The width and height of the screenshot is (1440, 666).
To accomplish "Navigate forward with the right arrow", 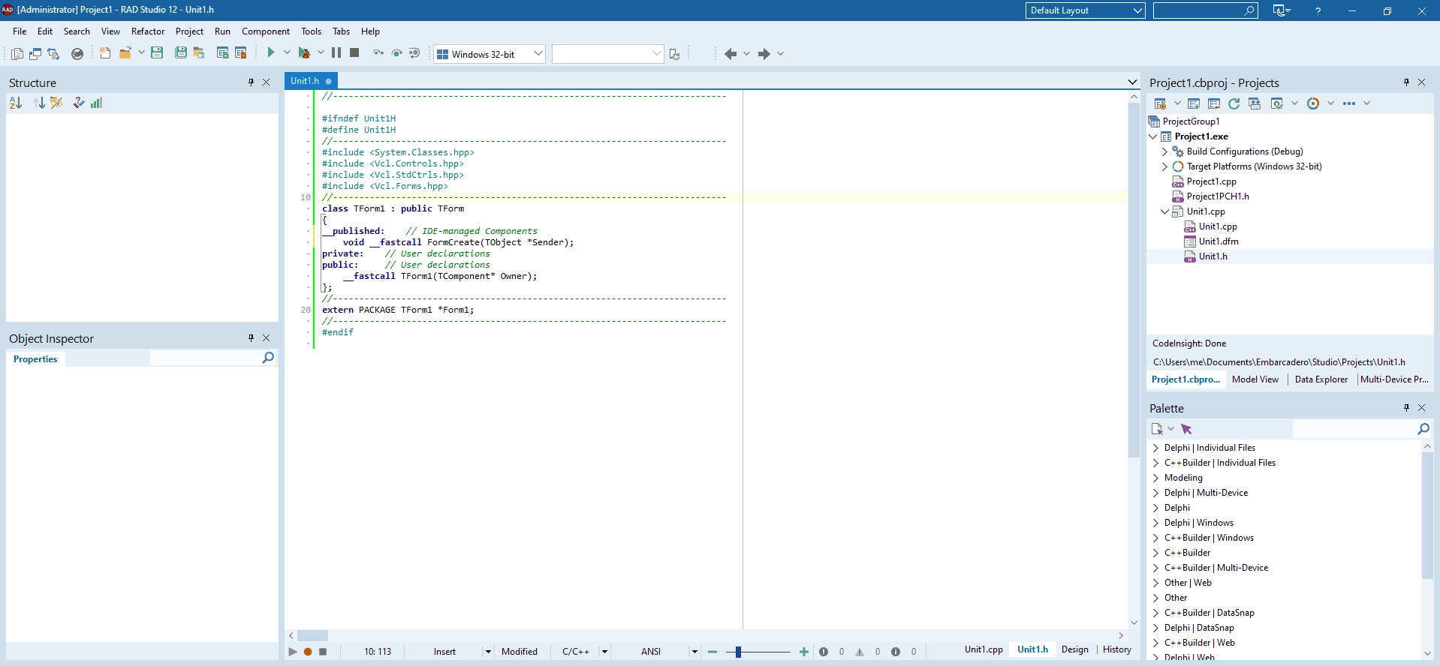I will click(764, 54).
